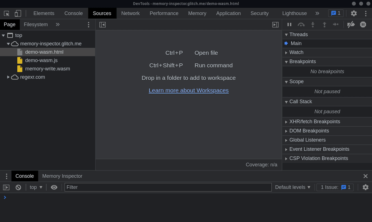Open the issues counter badge in toolbar

pos(336,13)
